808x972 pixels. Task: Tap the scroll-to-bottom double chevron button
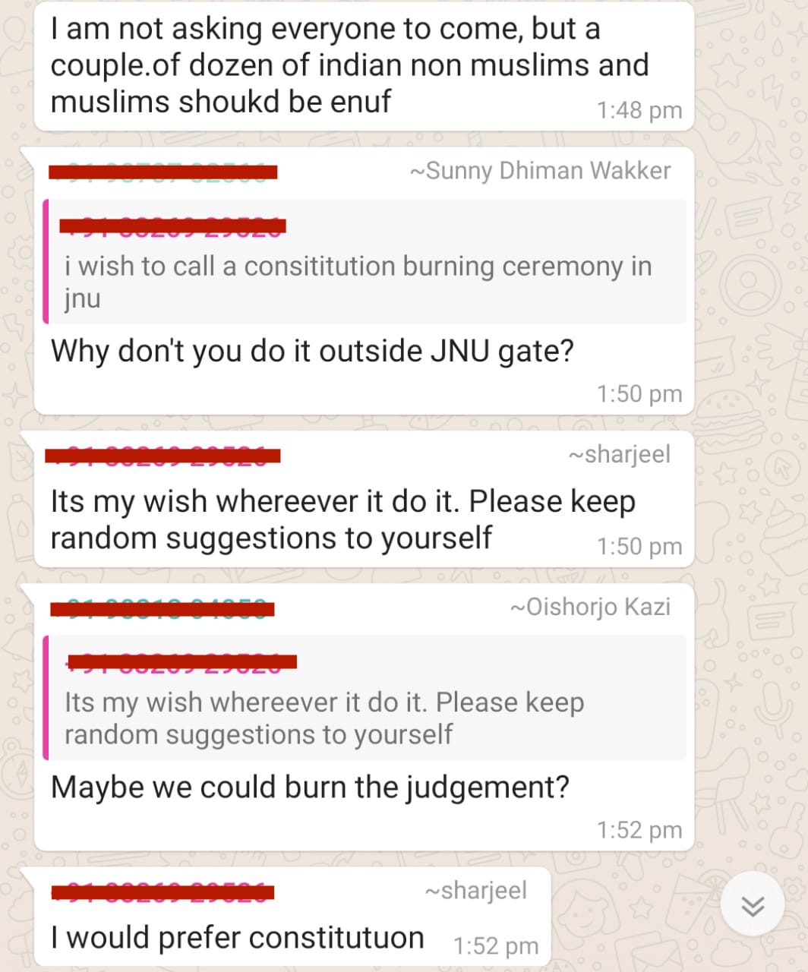(752, 905)
